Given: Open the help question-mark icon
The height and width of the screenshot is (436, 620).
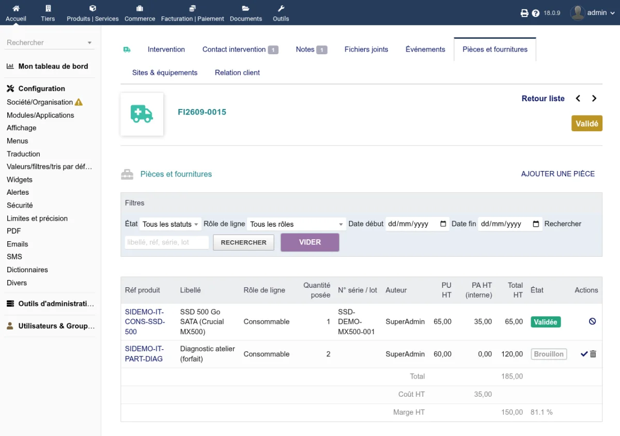Looking at the screenshot, I should coord(536,13).
